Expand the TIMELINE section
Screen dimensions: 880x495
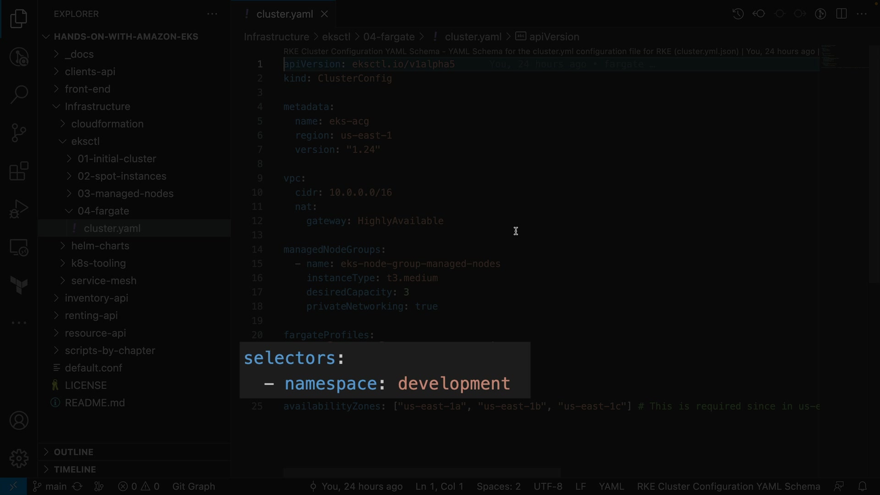point(75,469)
